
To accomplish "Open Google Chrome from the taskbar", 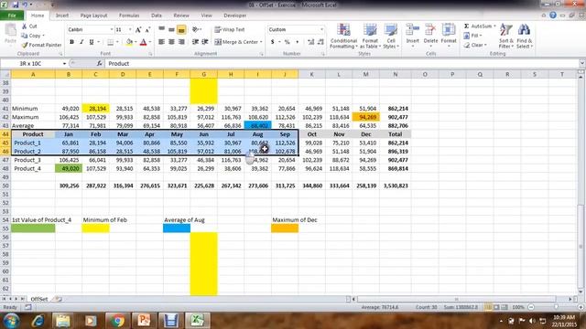I will click(117, 321).
